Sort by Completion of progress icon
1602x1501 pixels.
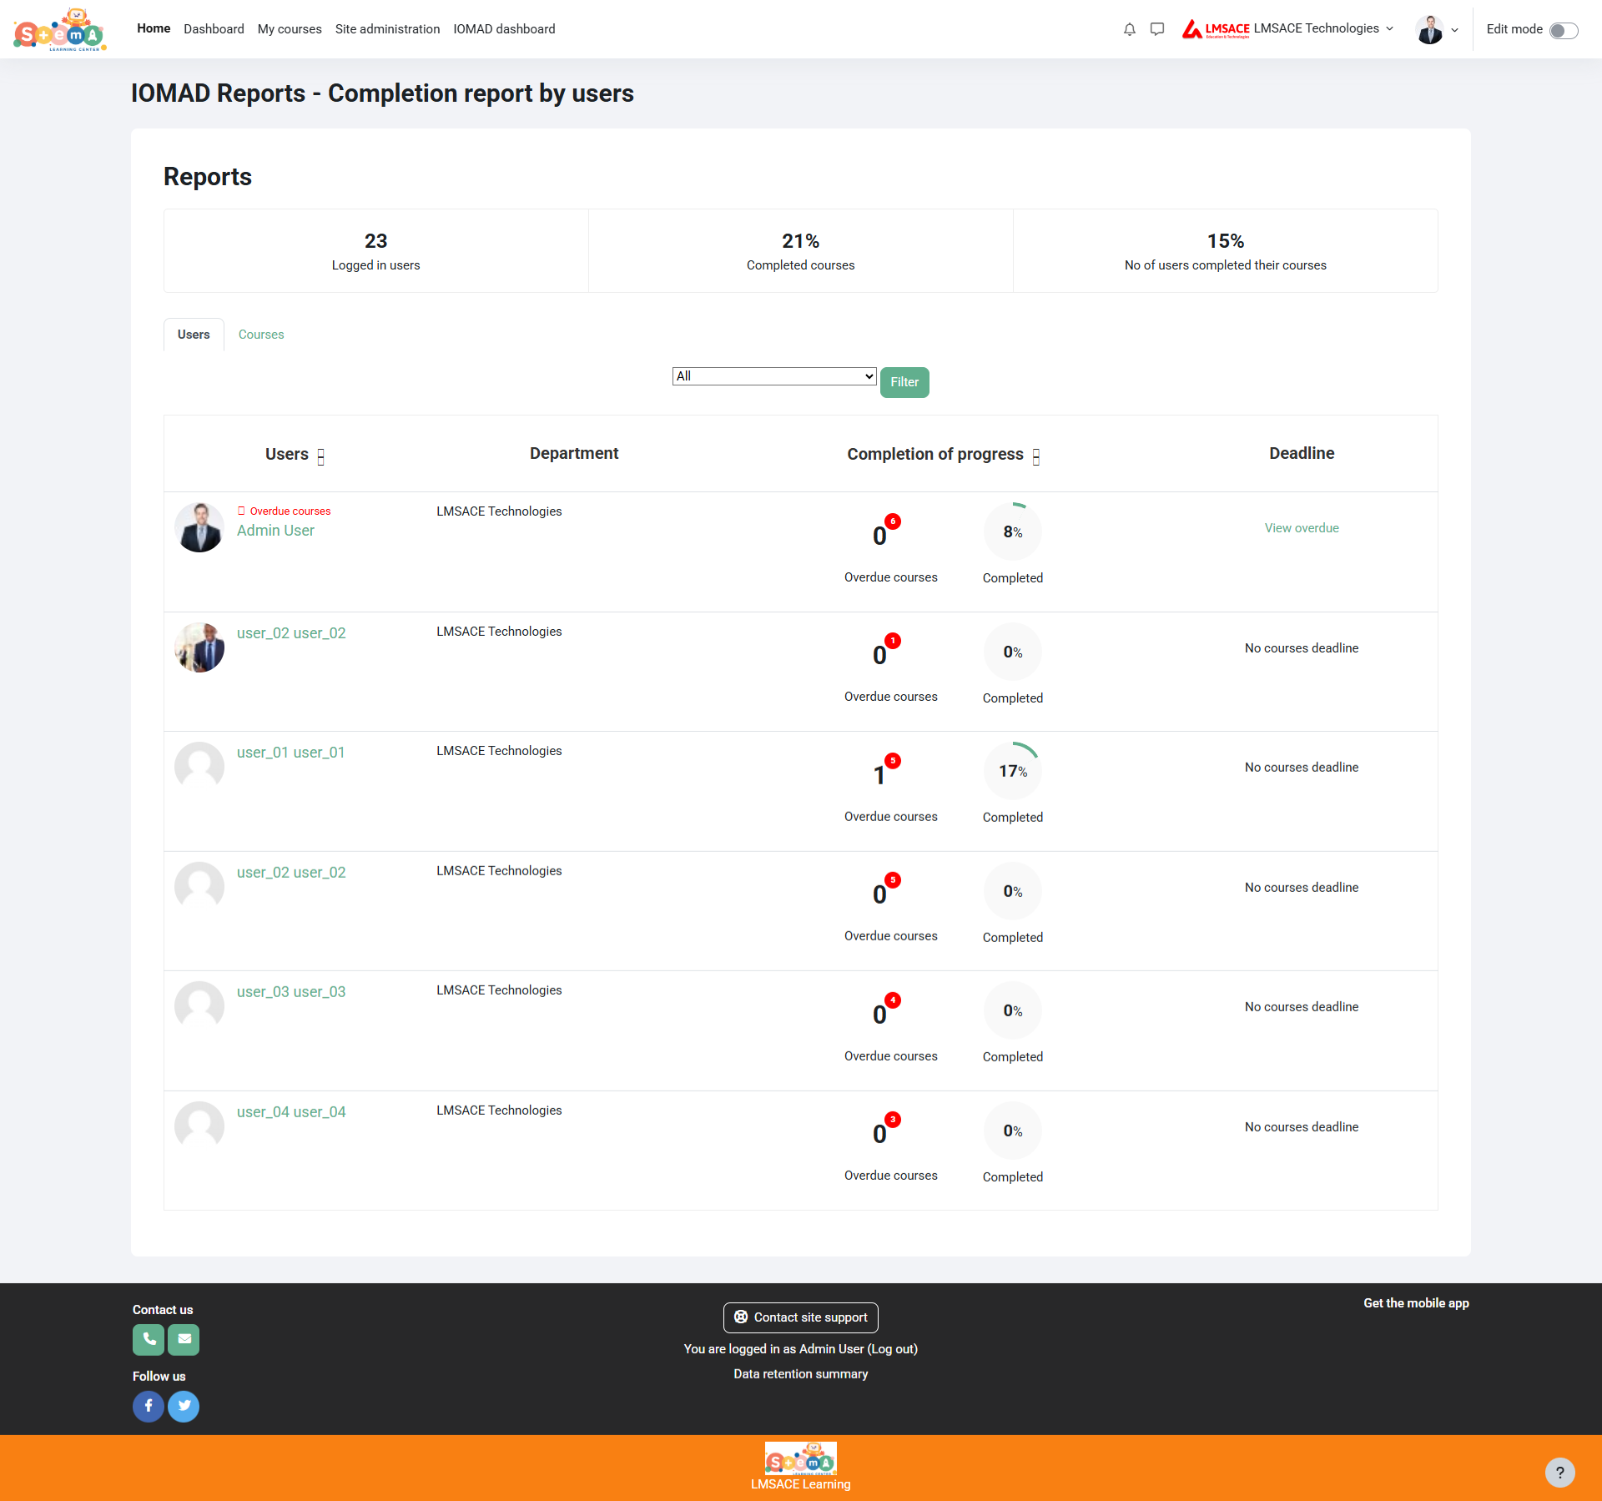(x=1035, y=456)
